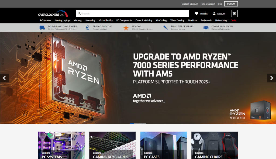
Task: Open the Gaming Laptops menu
Action: pyautogui.click(x=63, y=20)
